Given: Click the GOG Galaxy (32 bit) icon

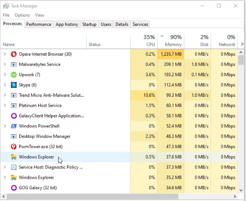Looking at the screenshot, I should [x=14, y=188].
